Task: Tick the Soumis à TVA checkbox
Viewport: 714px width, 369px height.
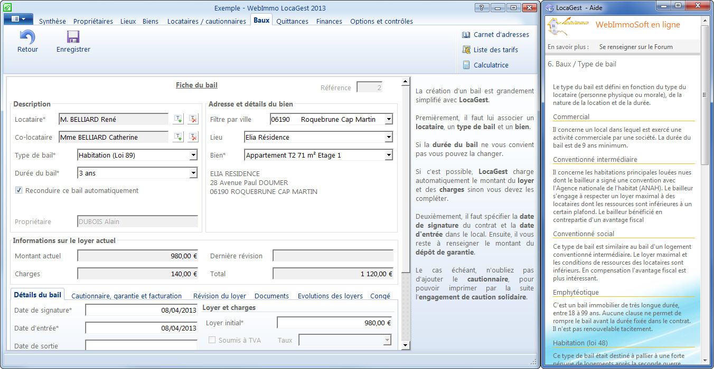Action: pyautogui.click(x=212, y=340)
